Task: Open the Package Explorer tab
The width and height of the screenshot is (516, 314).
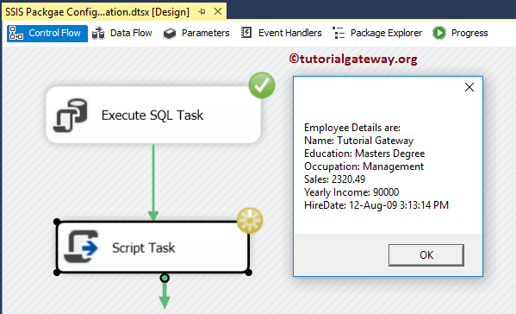Action: click(x=377, y=34)
